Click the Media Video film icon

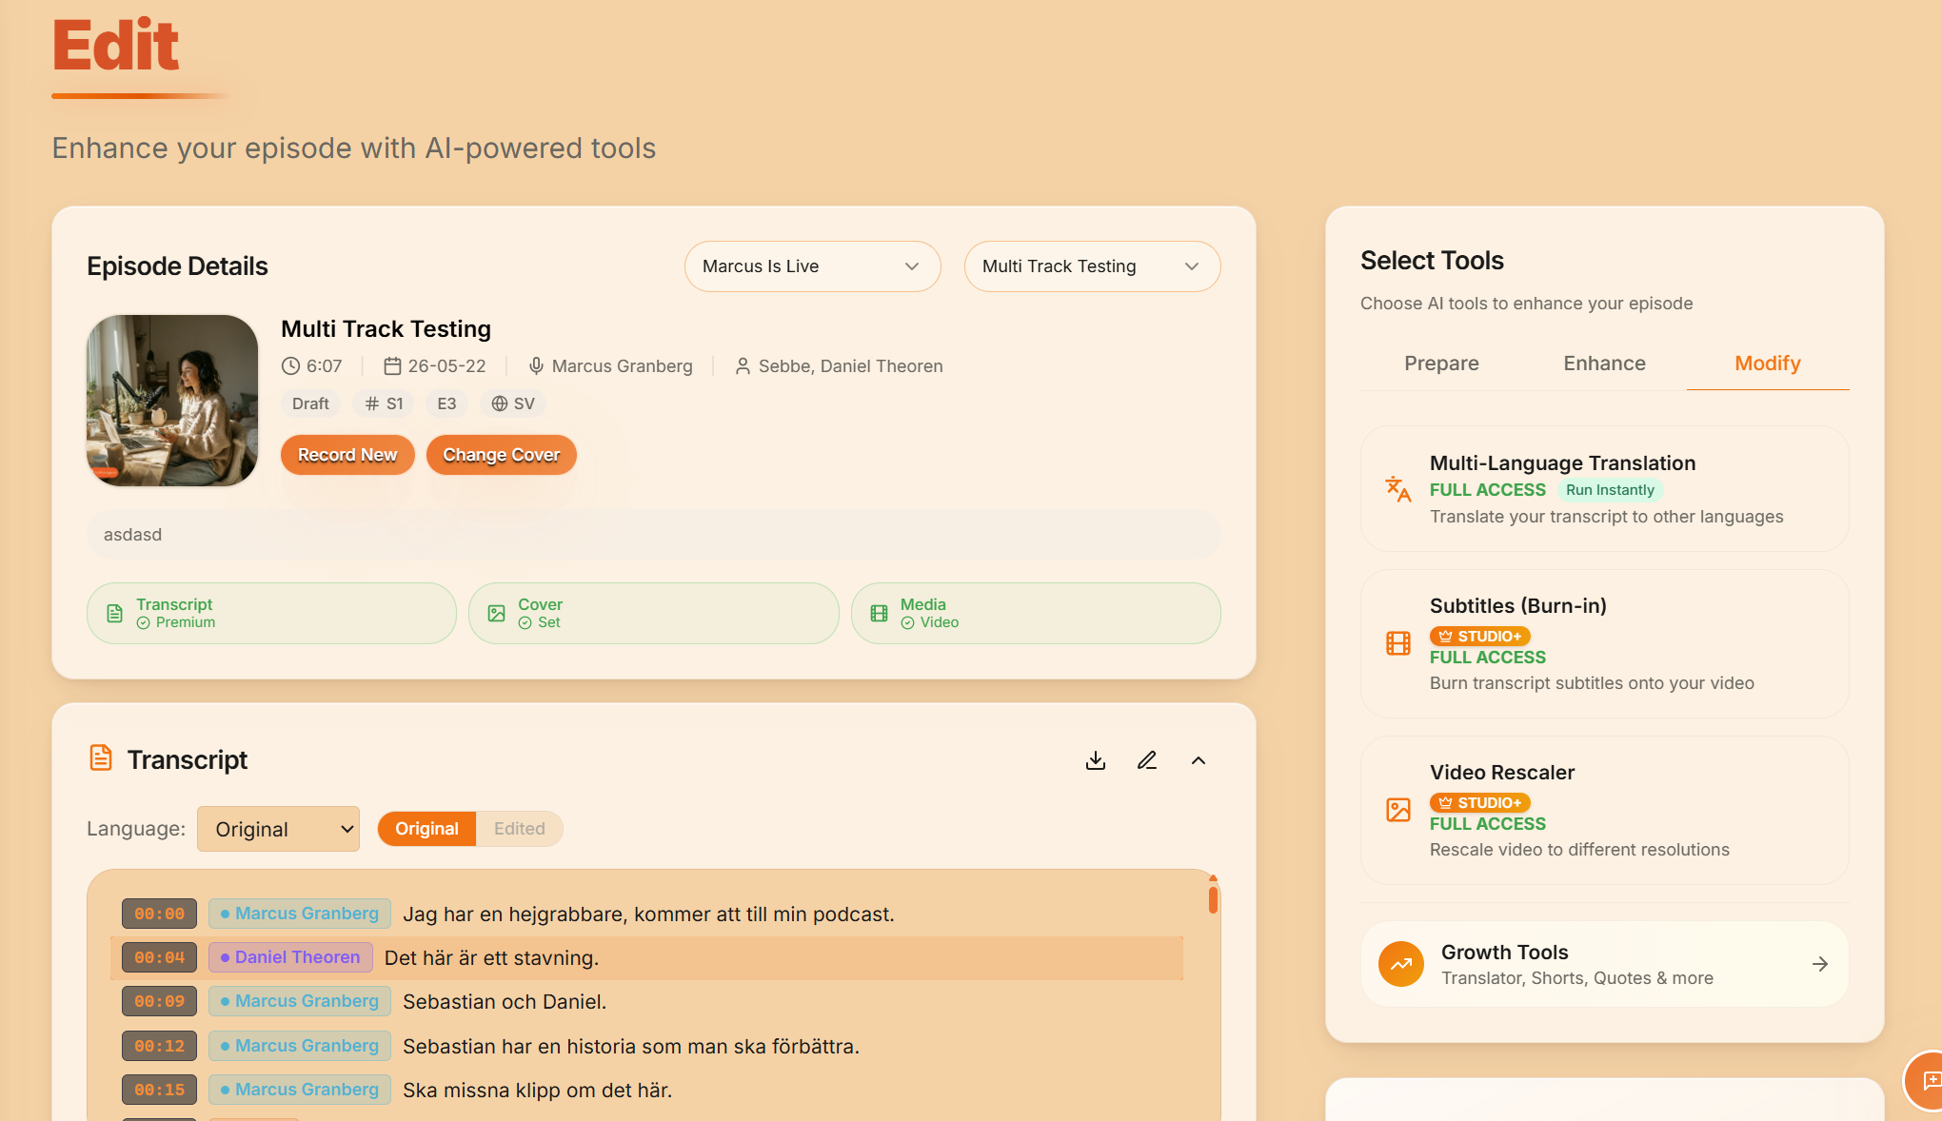tap(880, 613)
